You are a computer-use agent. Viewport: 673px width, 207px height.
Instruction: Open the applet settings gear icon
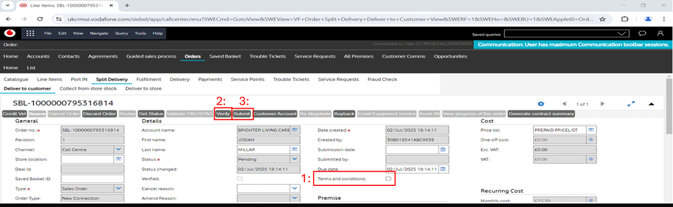[x=540, y=104]
